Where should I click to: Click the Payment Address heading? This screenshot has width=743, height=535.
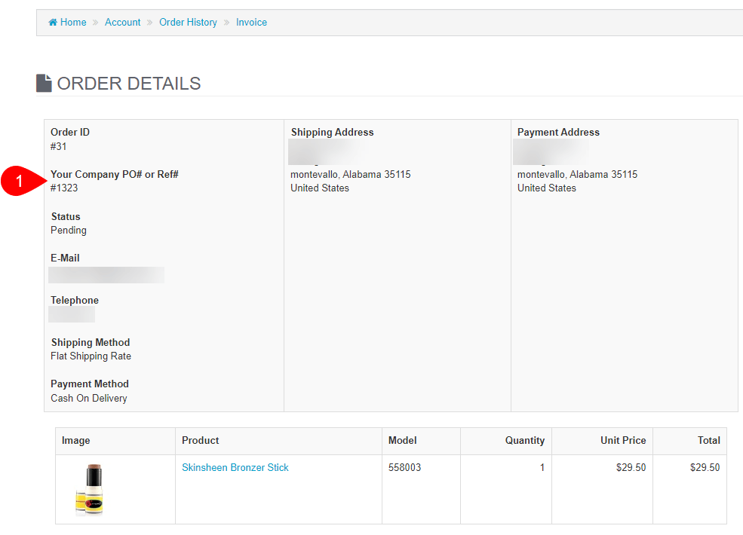(558, 133)
